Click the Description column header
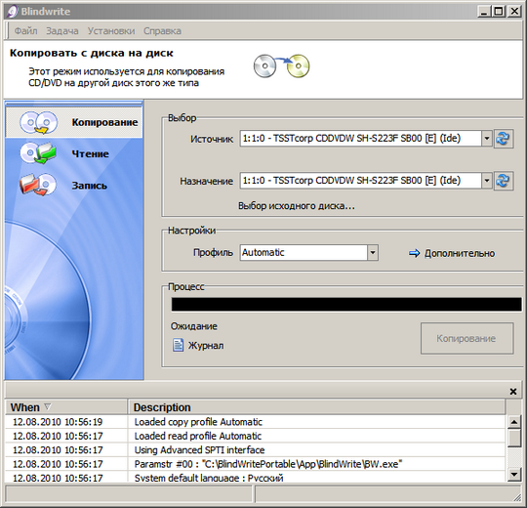Image resolution: width=527 pixels, height=508 pixels. (x=316, y=407)
